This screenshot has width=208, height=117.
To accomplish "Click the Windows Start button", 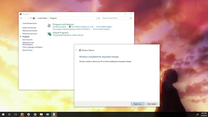I will pos(3,114).
